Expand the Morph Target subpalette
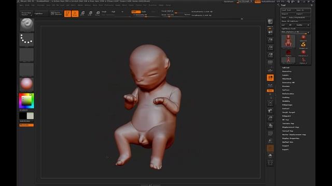The height and width of the screenshot is (186, 332). point(288,113)
